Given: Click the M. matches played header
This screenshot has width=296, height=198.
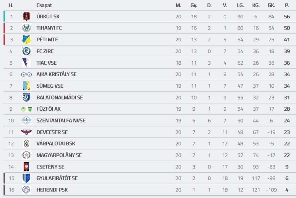Looking at the screenshot, I should coord(178,5).
